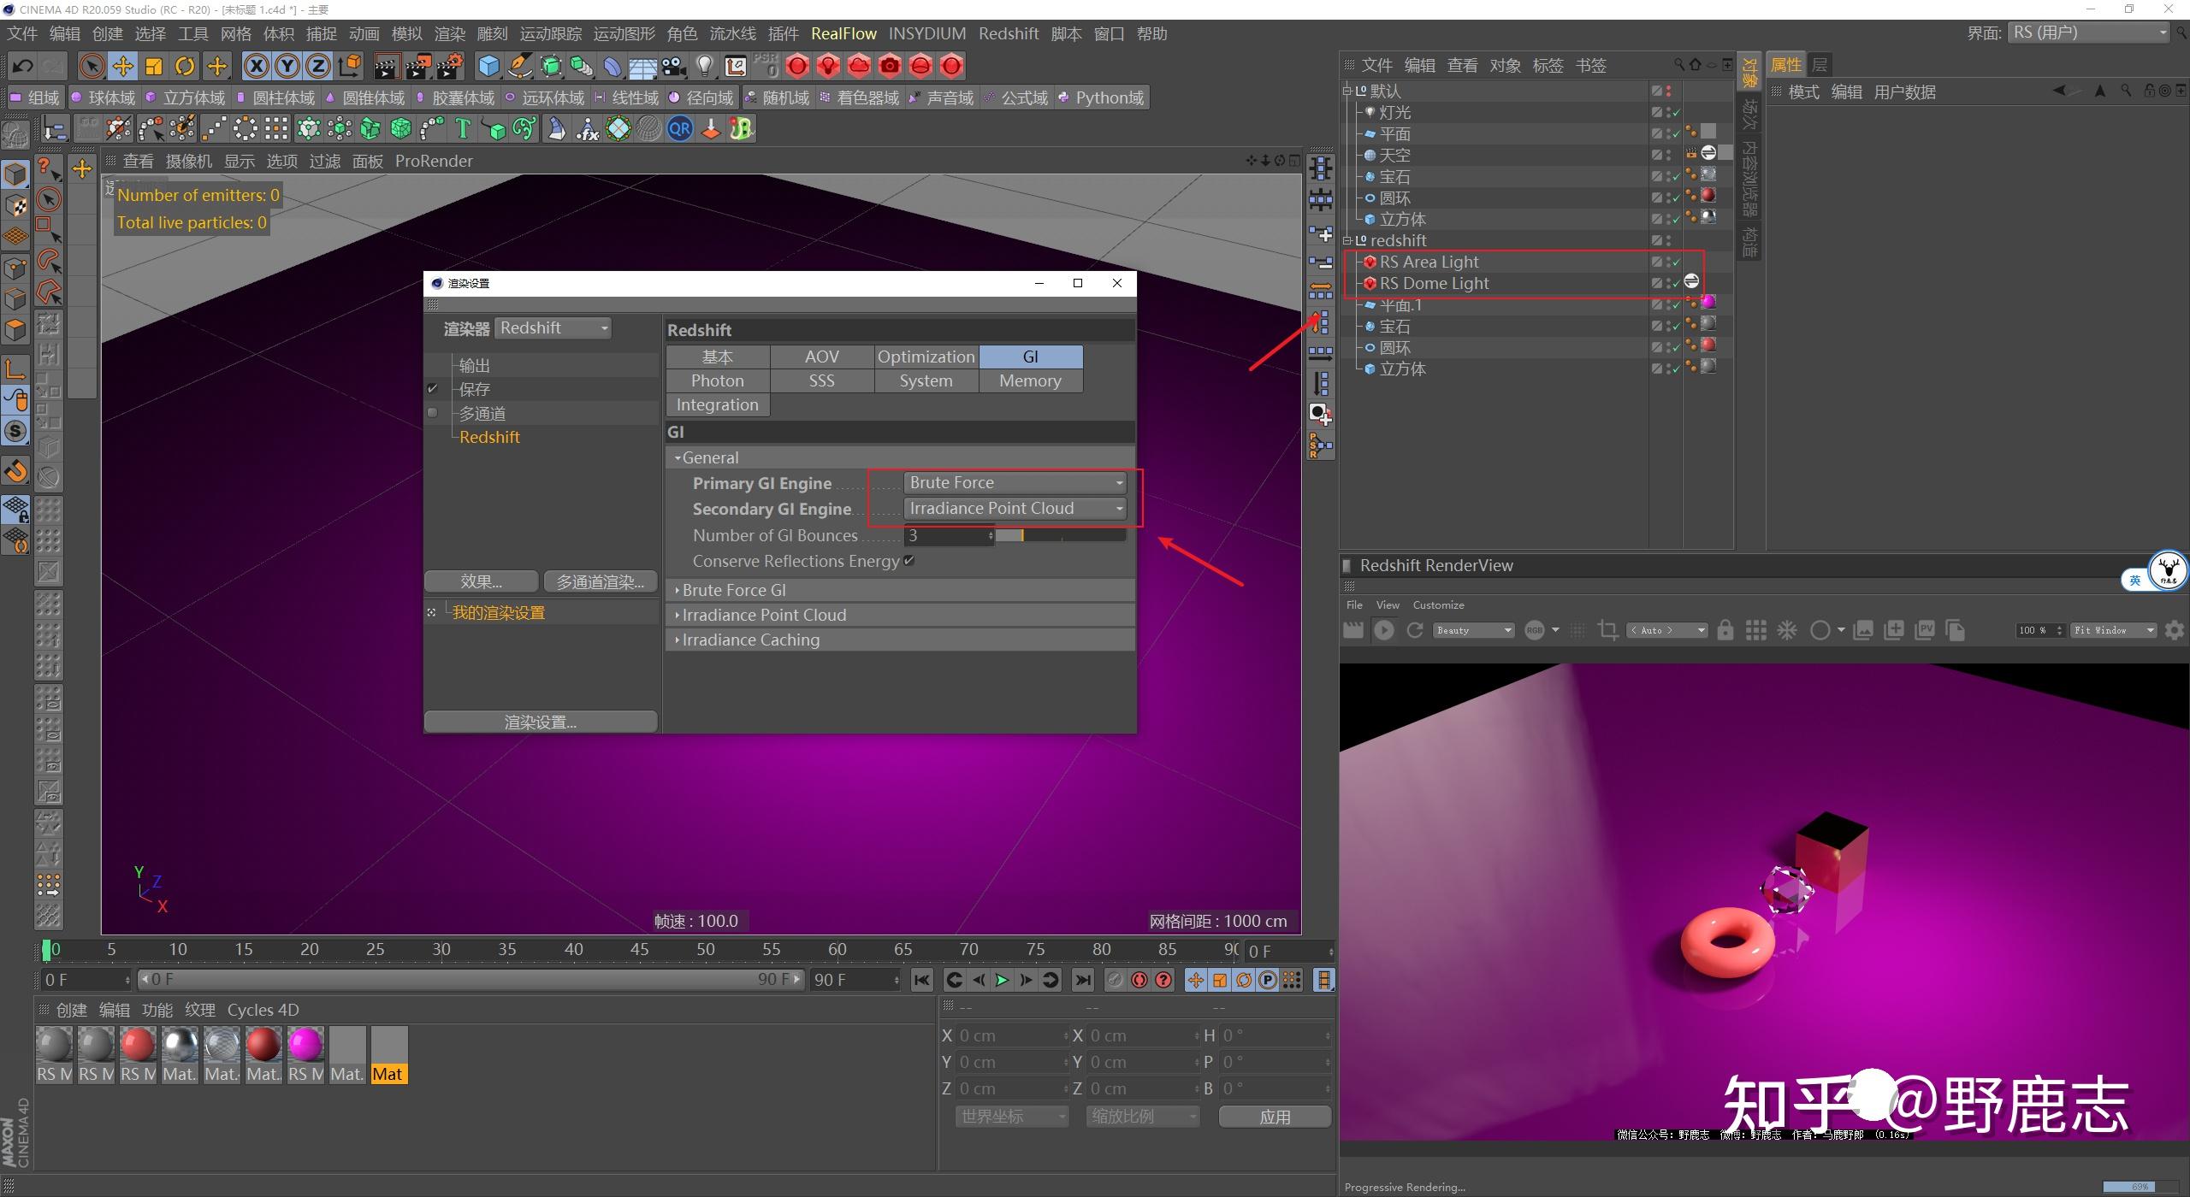Viewport: 2190px width, 1197px height.
Task: Play the timeline animation forward
Action: (x=1002, y=980)
